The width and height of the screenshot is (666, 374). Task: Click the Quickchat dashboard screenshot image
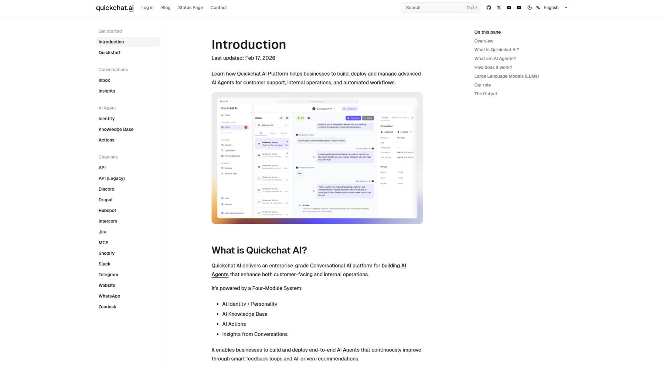(x=317, y=158)
